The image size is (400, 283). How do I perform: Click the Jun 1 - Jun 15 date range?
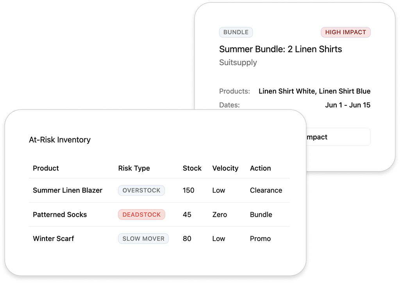click(x=348, y=105)
